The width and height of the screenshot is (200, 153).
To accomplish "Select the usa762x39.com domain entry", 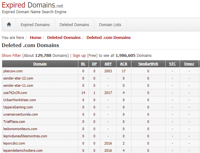I will [15, 93].
